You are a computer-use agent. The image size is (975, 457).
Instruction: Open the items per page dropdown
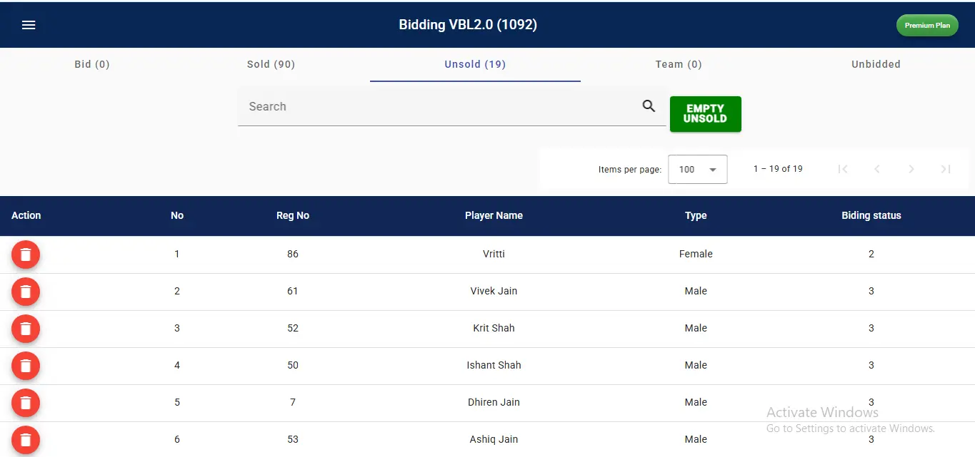pyautogui.click(x=697, y=170)
